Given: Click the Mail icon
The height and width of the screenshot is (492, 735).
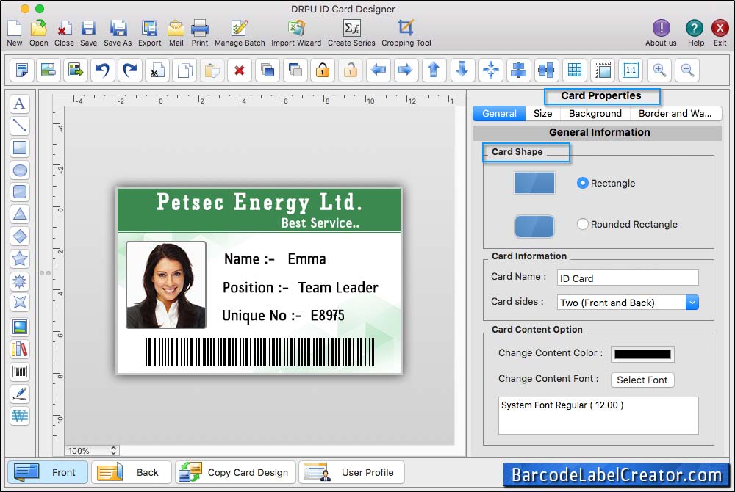Looking at the screenshot, I should point(176,33).
